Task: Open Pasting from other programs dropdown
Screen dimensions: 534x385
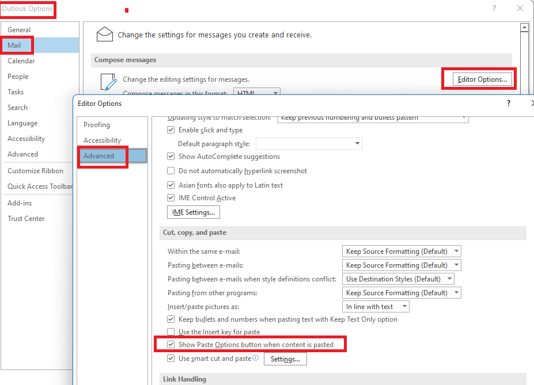Action: [x=402, y=292]
